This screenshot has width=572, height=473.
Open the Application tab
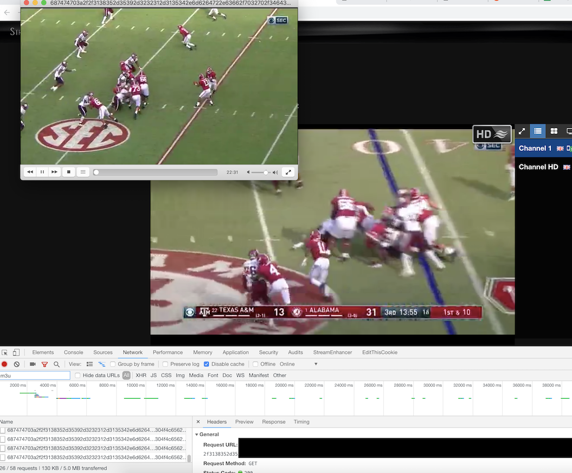[236, 353]
